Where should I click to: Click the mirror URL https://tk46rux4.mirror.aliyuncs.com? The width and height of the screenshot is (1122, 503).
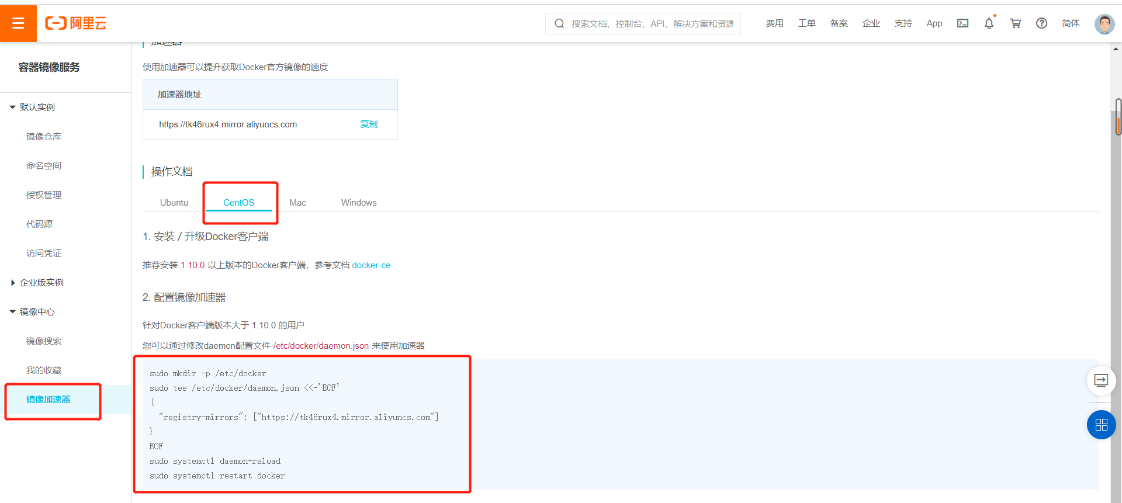point(228,124)
